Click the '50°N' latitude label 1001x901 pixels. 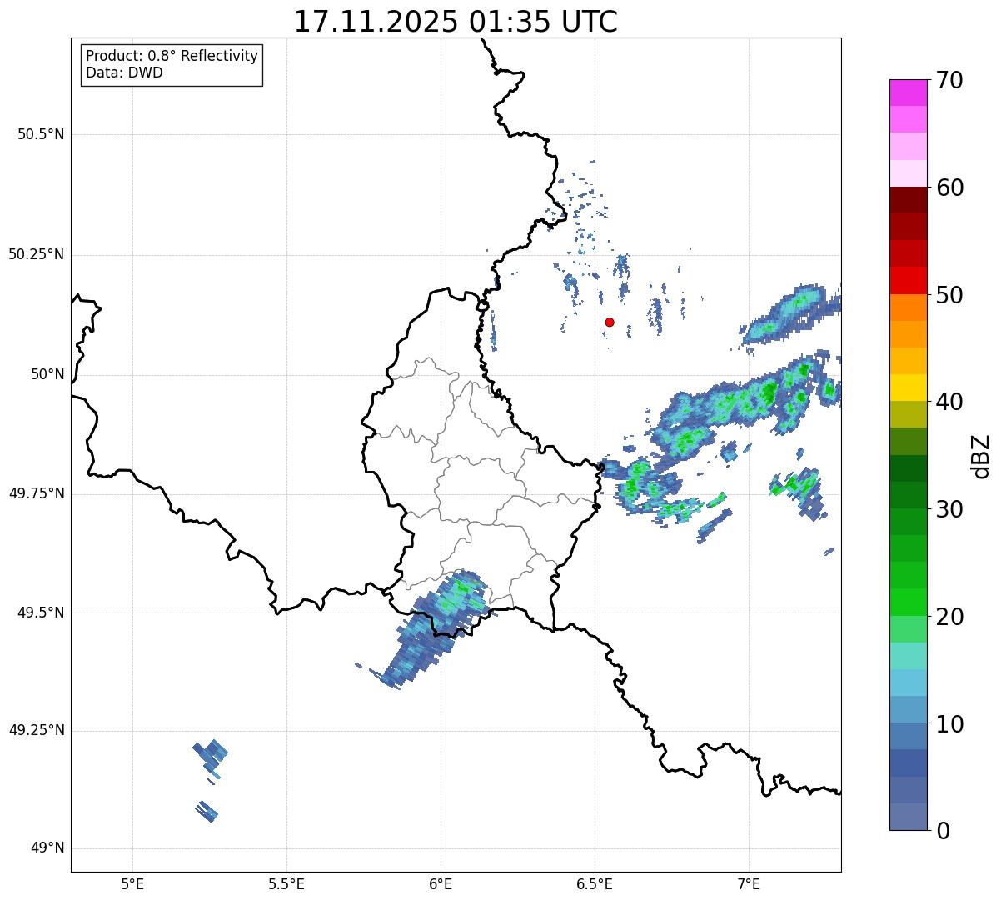click(47, 374)
